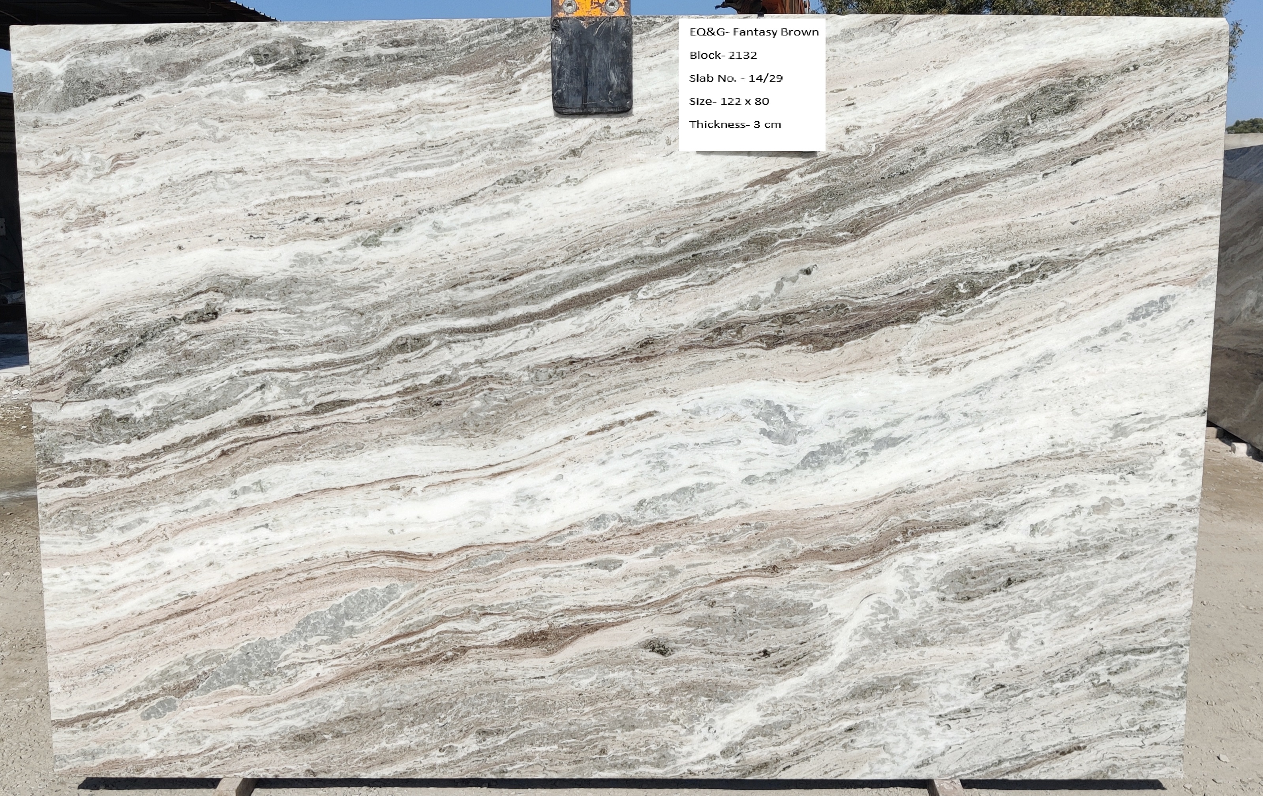The height and width of the screenshot is (796, 1263).
Task: Click the 'Size- 122 x 80' text
Action: tap(728, 101)
